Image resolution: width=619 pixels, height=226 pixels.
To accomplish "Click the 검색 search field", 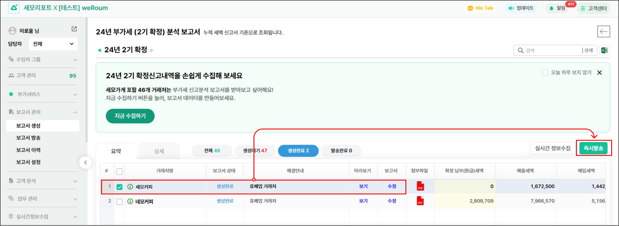I will point(551,50).
